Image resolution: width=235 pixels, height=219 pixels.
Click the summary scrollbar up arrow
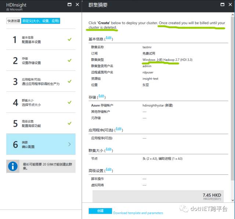(232, 15)
